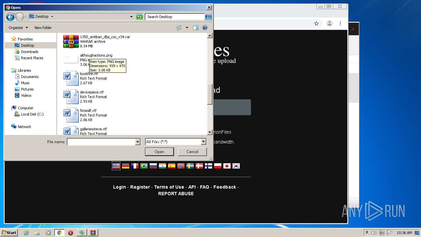Click the file list scroll down arrow

210,132
